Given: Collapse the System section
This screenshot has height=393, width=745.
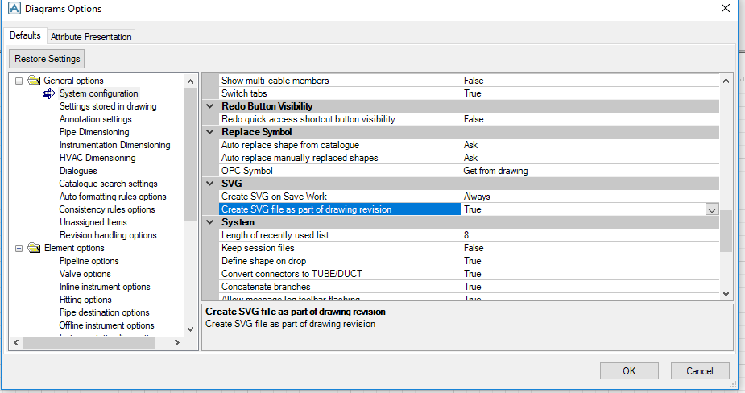Looking at the screenshot, I should [x=210, y=222].
